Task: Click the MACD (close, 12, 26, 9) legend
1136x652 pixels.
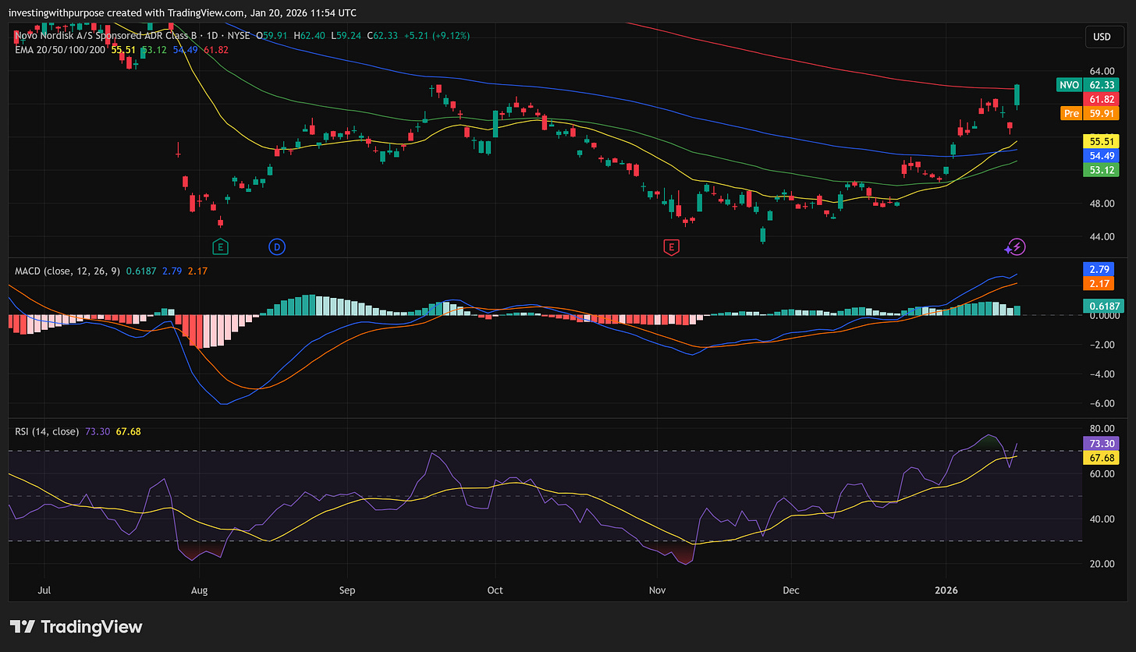Action: 68,271
